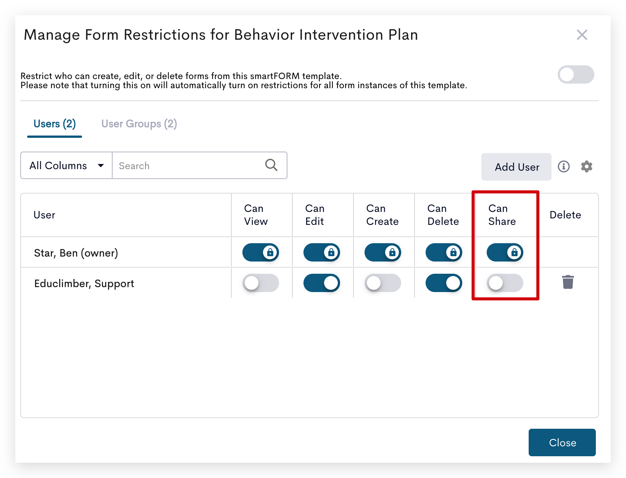Click the search magnifier icon
The image size is (626, 478).
271,165
